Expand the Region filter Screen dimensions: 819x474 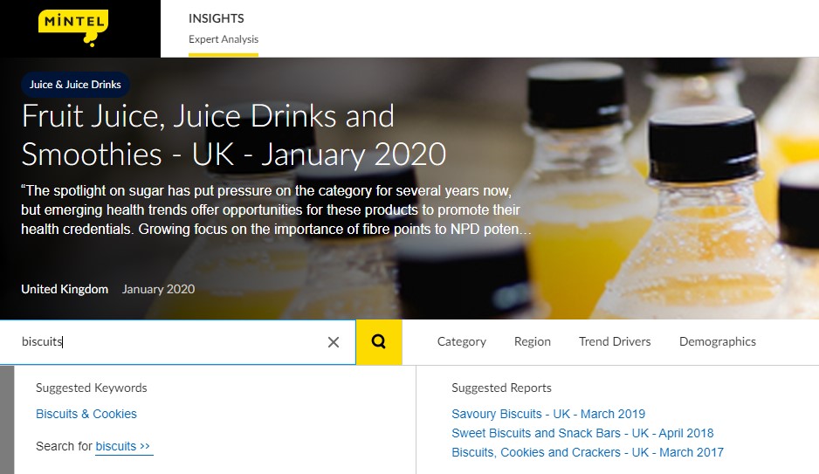pyautogui.click(x=533, y=342)
